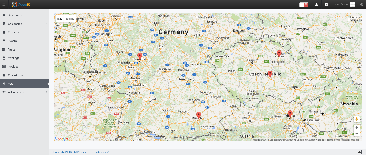Open the Administration menu item
Viewport: 366px width, 155px height.
[25, 92]
